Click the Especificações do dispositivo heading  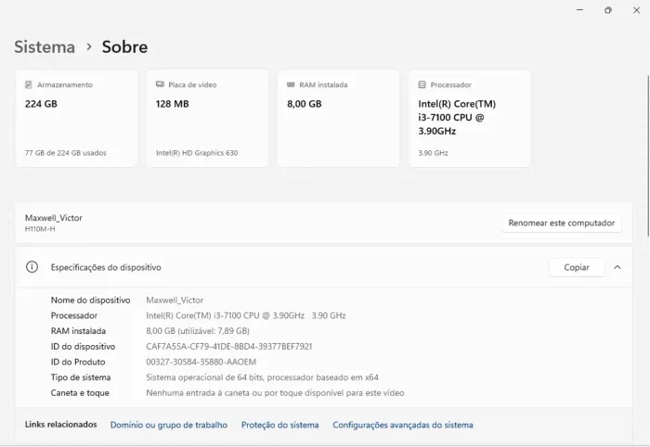pyautogui.click(x=106, y=267)
